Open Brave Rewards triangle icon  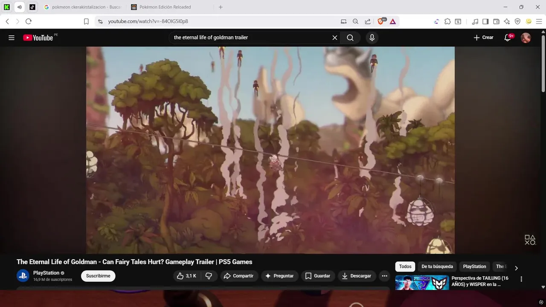pos(393,21)
